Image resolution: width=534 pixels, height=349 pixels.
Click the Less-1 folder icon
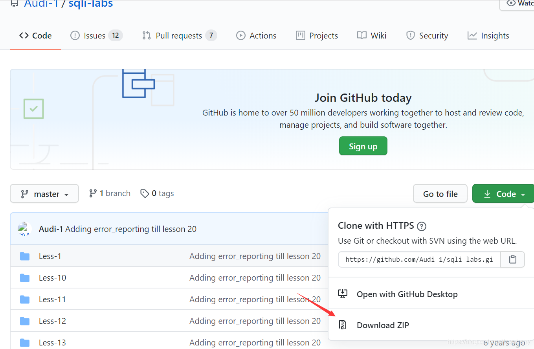pos(25,256)
